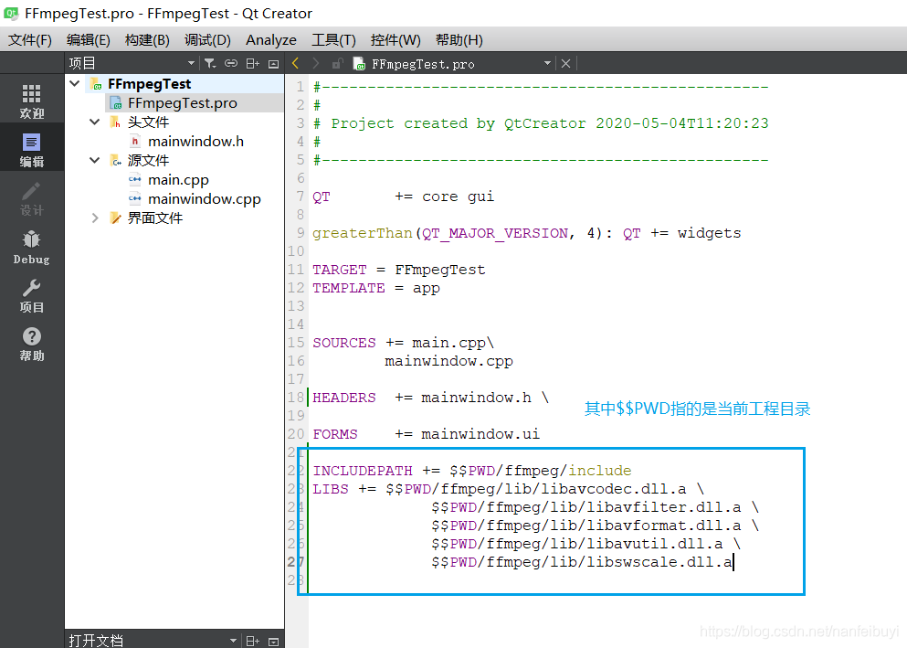907x648 pixels.
Task: Click the file lock writable icon
Action: click(337, 63)
